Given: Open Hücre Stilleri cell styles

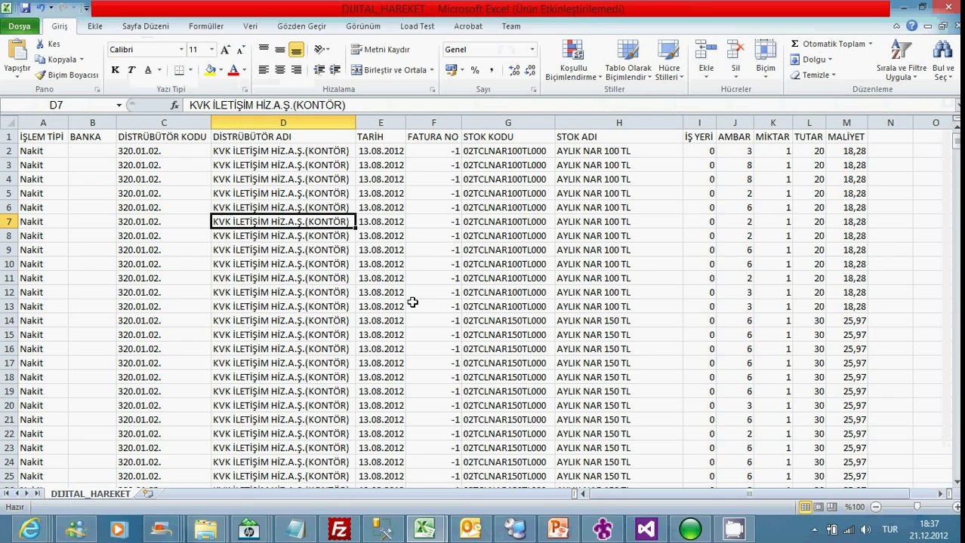Looking at the screenshot, I should tap(668, 60).
